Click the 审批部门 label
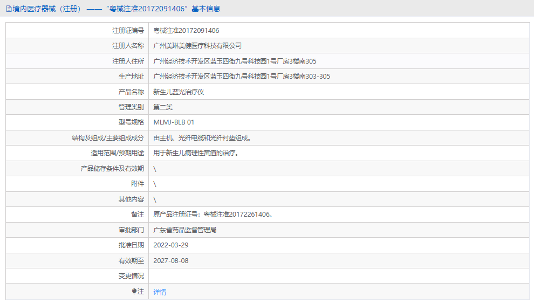Image resolution: width=534 pixels, height=304 pixels. coord(131,230)
